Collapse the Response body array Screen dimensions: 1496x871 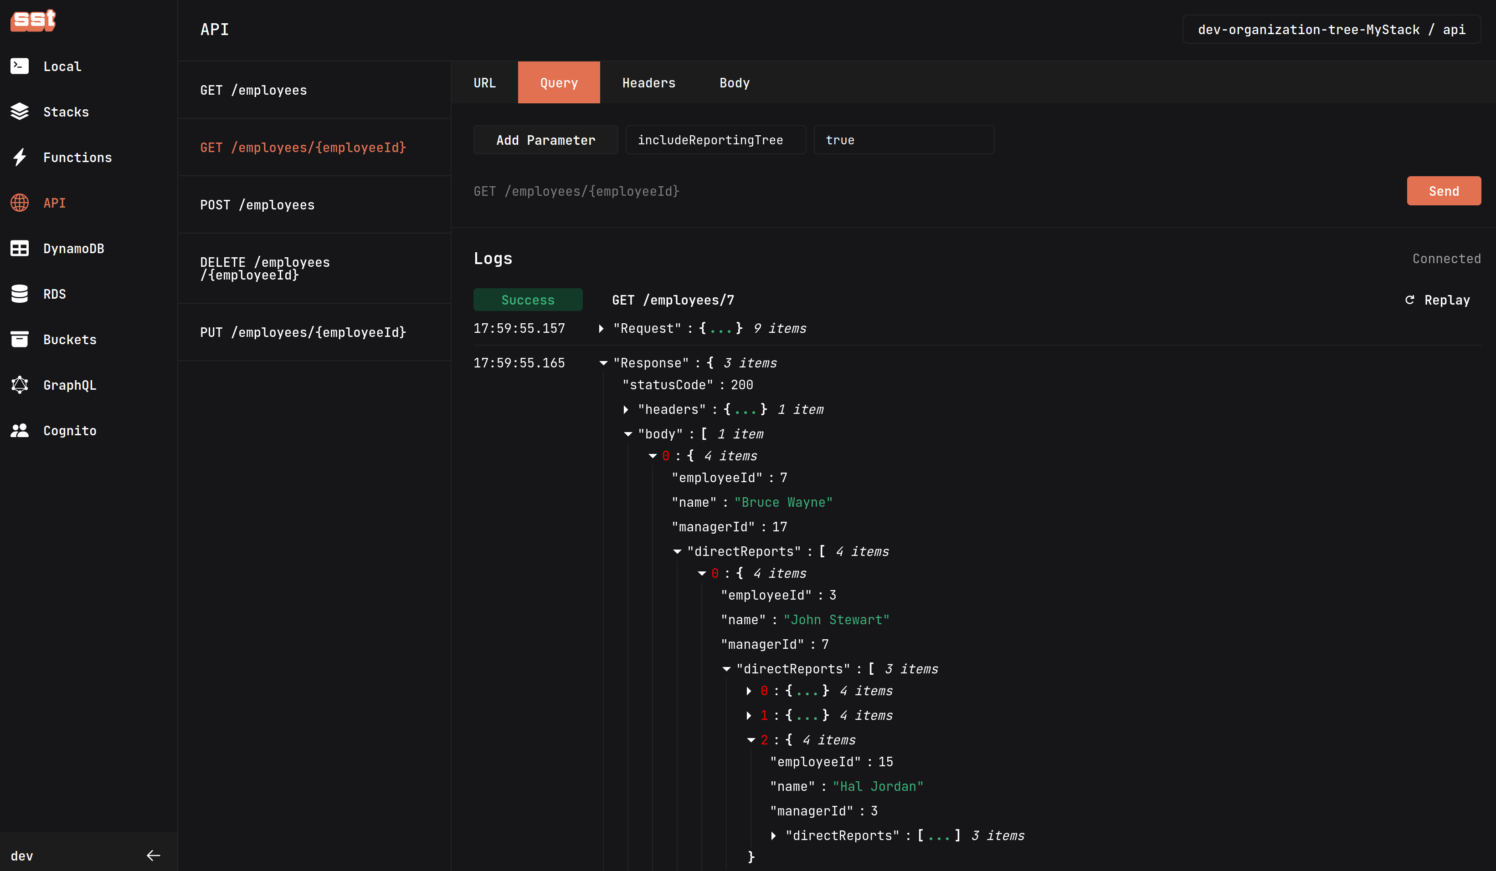pos(628,434)
